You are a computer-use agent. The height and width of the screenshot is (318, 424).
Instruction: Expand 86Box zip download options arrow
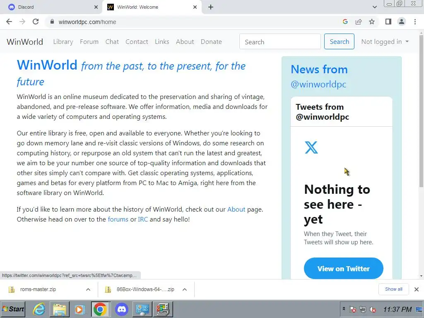click(185, 289)
